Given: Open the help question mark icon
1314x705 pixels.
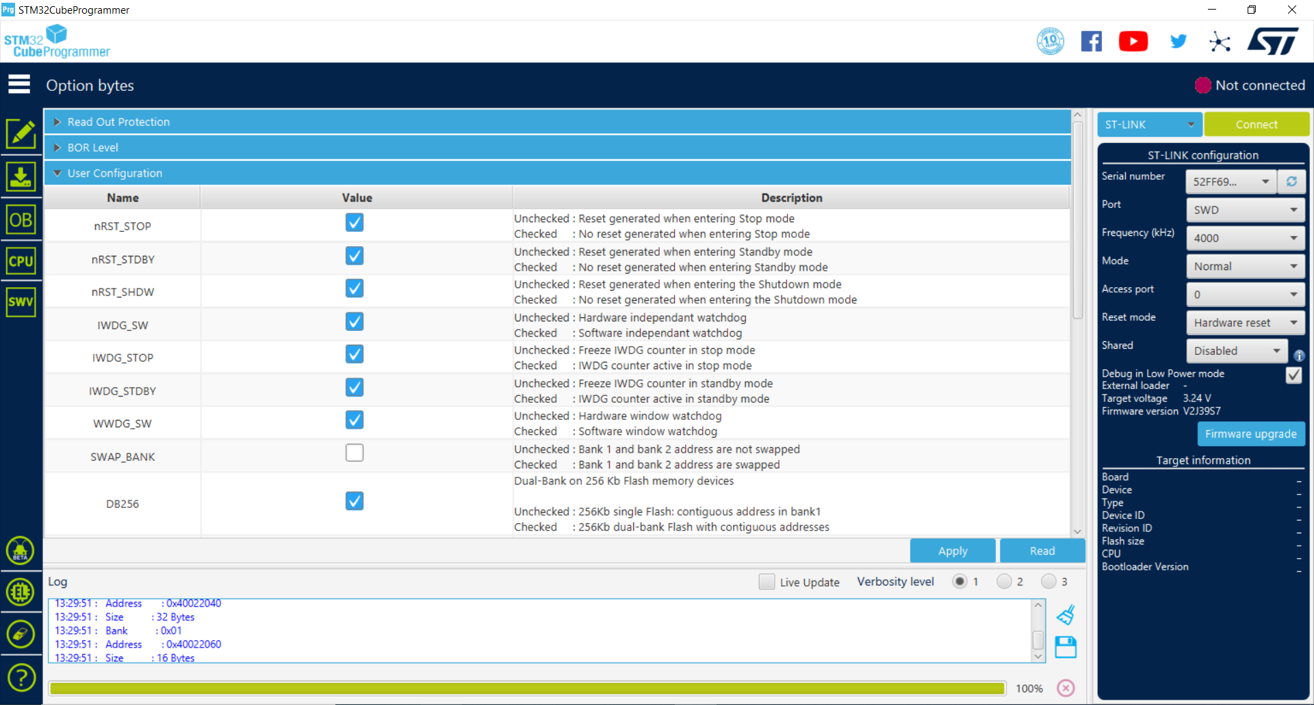Looking at the screenshot, I should point(21,678).
